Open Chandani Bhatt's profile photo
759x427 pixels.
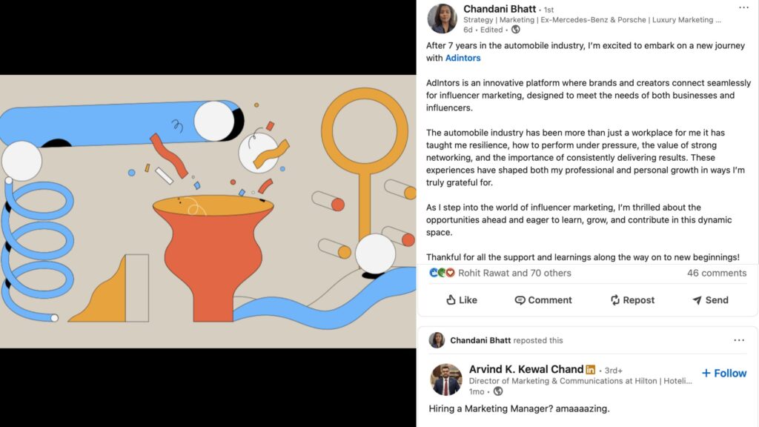[442, 19]
